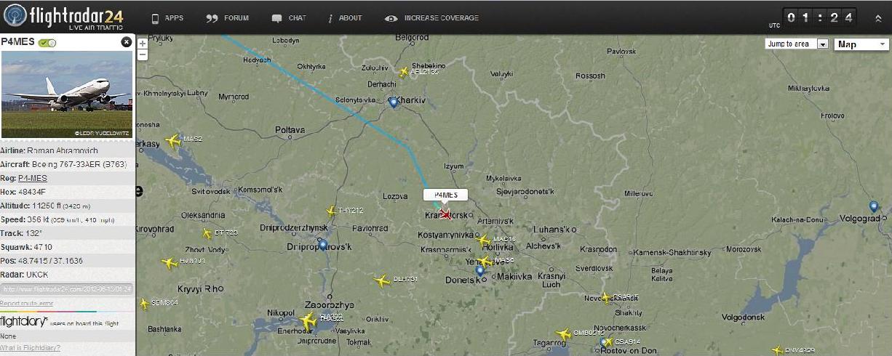Click Increase Coverage eye icon
892x356 pixels.
pos(391,18)
